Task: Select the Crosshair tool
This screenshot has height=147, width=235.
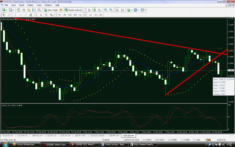Action: point(9,15)
